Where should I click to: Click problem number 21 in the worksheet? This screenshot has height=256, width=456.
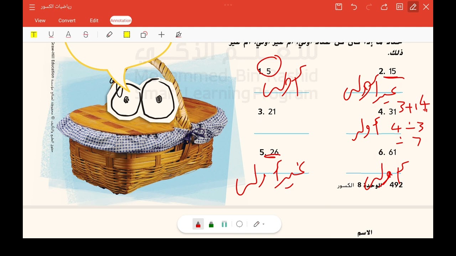pos(272,112)
